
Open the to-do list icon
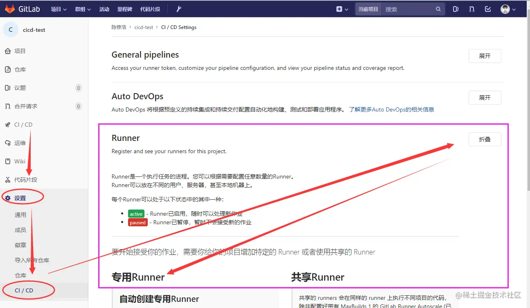coord(488,9)
